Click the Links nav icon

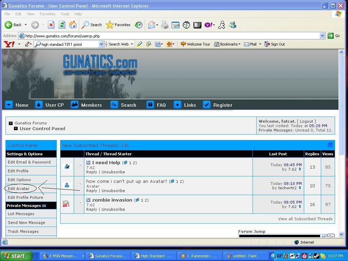coord(177,105)
